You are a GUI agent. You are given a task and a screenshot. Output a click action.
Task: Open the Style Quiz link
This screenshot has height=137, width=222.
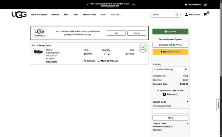coord(116,15)
